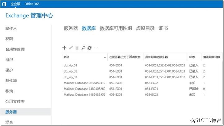
Task: Select the db_vip_01 database row
Action: pyautogui.click(x=142, y=65)
